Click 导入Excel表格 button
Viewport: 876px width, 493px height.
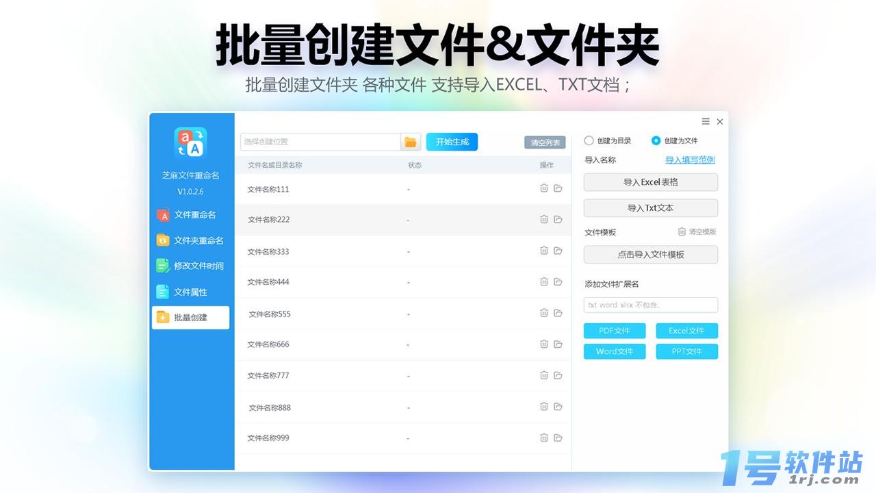(651, 182)
